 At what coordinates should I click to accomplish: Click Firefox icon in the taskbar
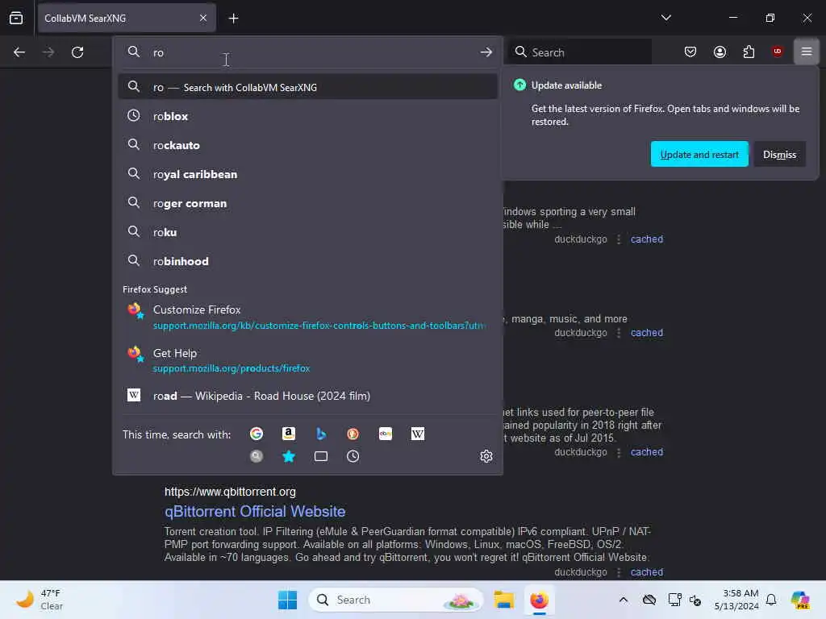tap(539, 600)
